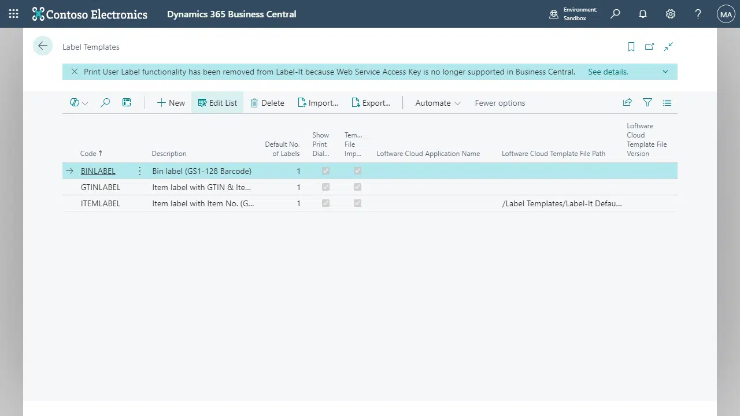Open the dropdown beside the first toolbar icon
740x416 pixels.
[85, 102]
